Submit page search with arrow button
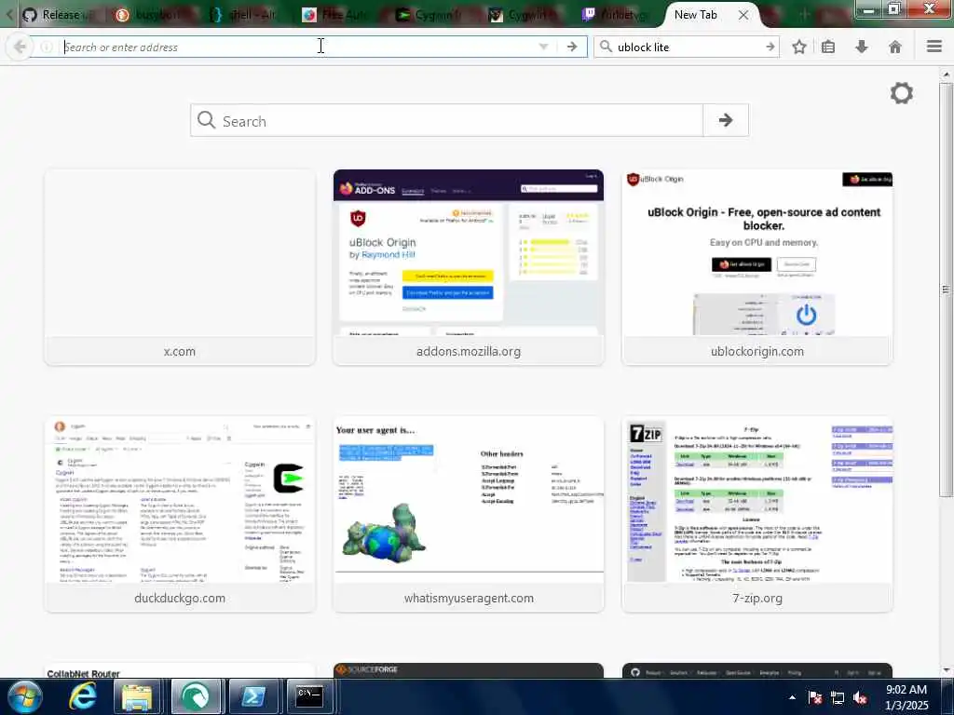The width and height of the screenshot is (954, 715). coord(725,120)
